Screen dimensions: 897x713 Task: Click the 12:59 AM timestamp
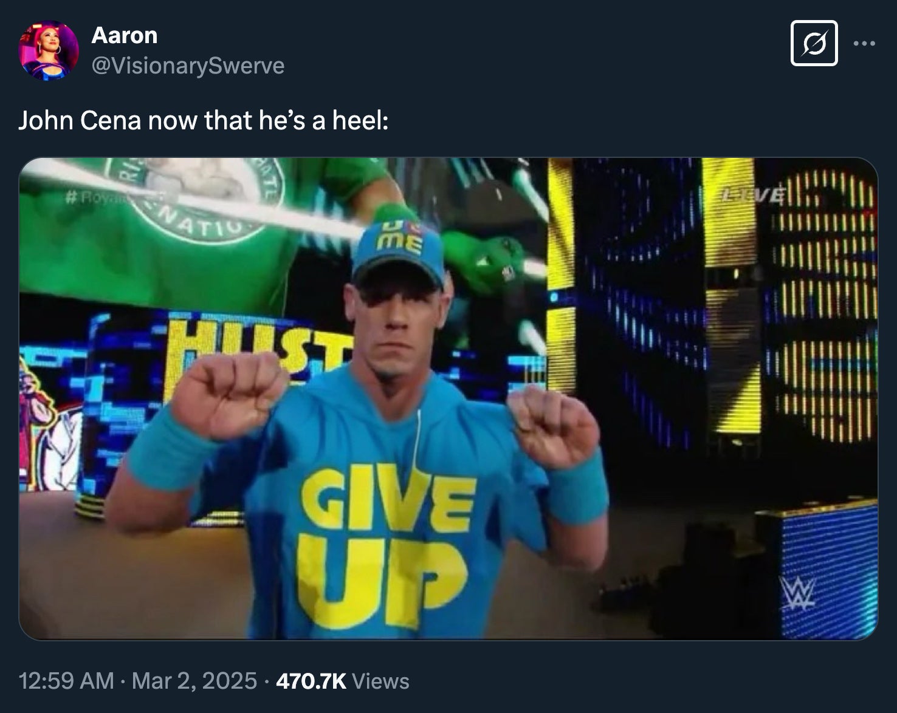(66, 681)
